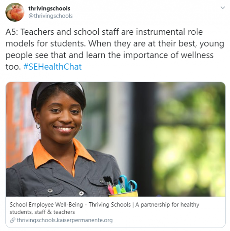Open the tweet options chevron menu

click(223, 8)
